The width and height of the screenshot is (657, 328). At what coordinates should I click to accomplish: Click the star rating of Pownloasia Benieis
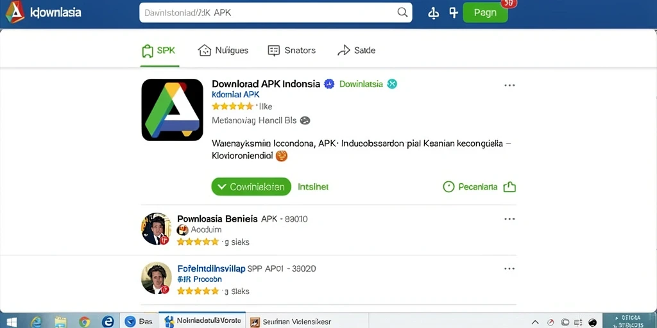point(198,242)
